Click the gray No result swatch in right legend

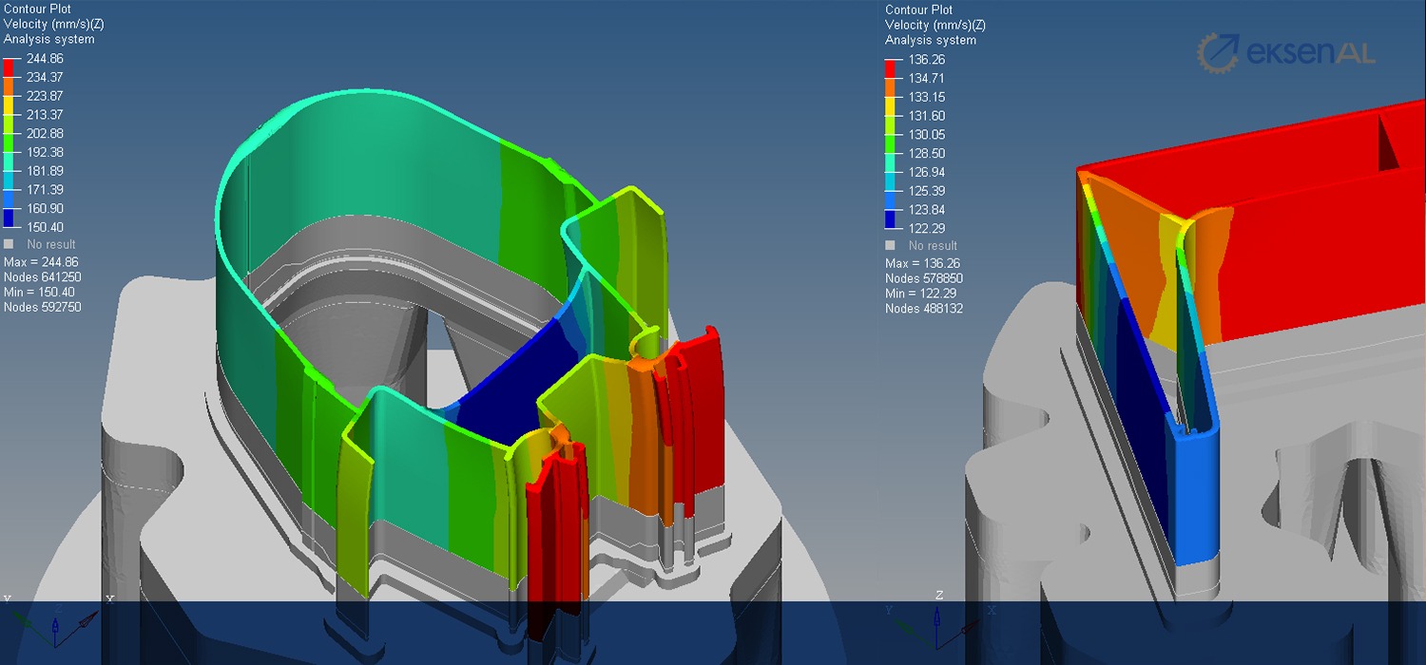[x=891, y=245]
